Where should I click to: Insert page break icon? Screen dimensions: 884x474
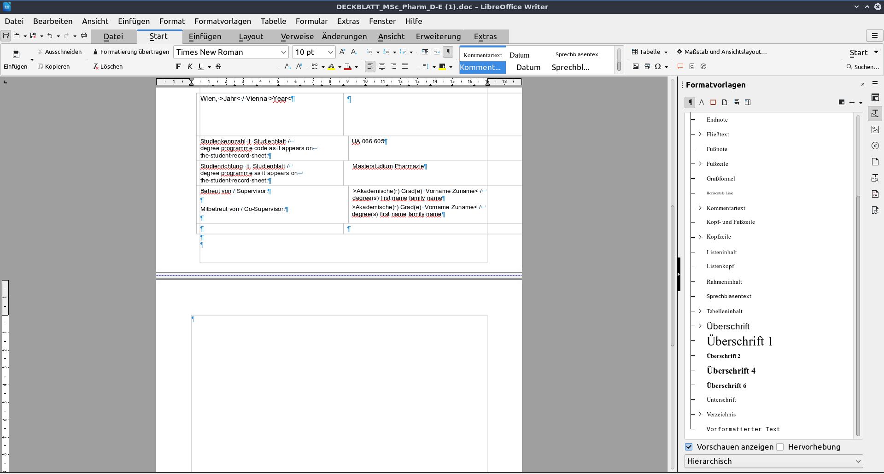(647, 67)
